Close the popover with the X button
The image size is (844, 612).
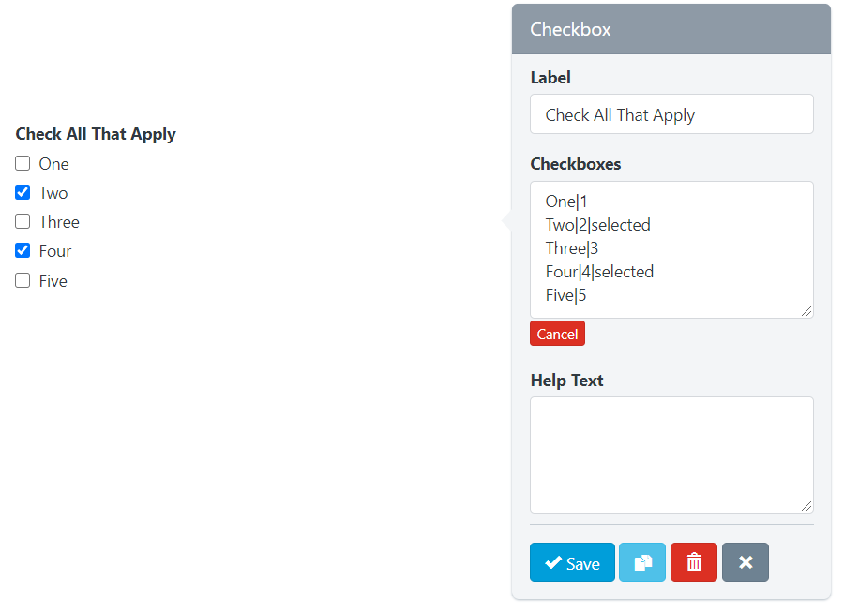point(746,562)
